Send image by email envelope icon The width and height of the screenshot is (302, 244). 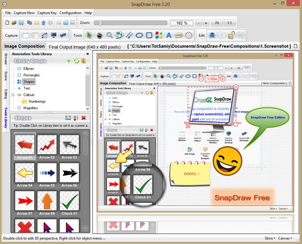pyautogui.click(x=37, y=23)
